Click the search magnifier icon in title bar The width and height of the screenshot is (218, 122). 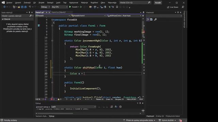(149, 2)
